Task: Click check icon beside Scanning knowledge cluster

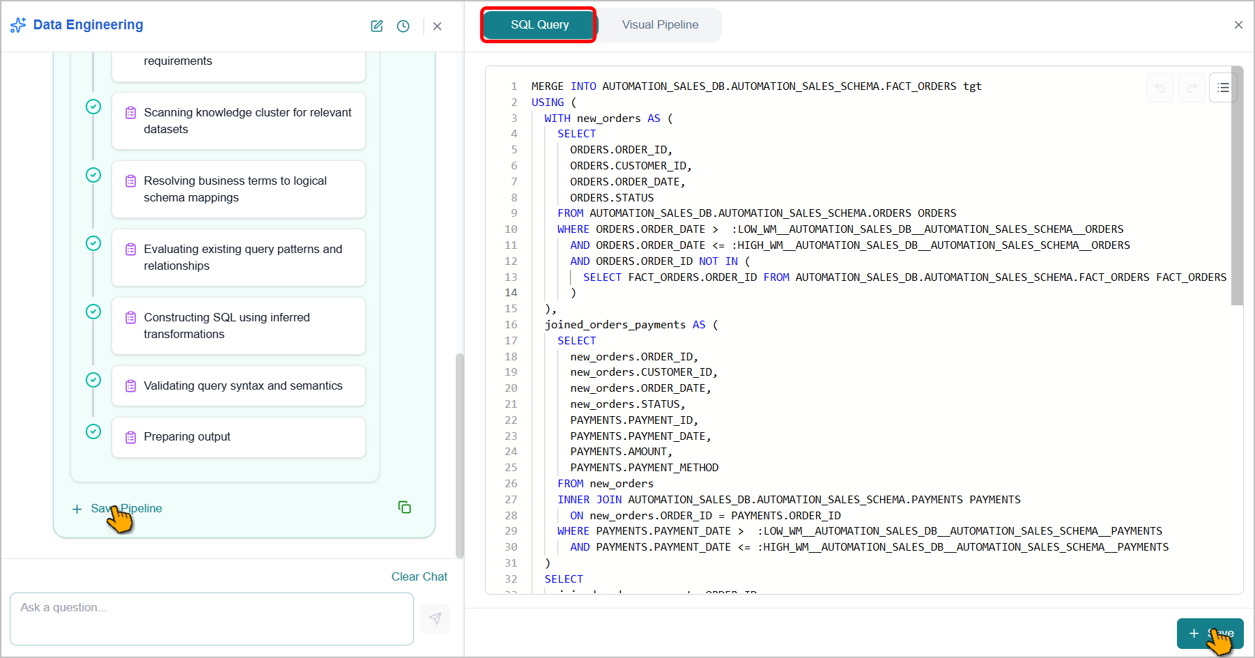Action: 93,107
